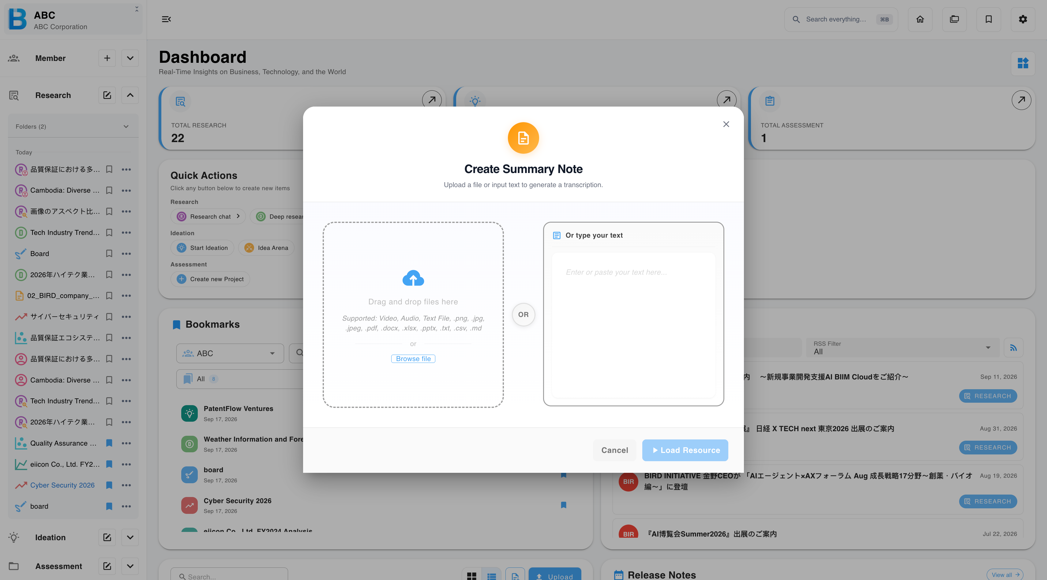Open more options for Board row
Screen dimensions: 1047x580
click(x=126, y=254)
